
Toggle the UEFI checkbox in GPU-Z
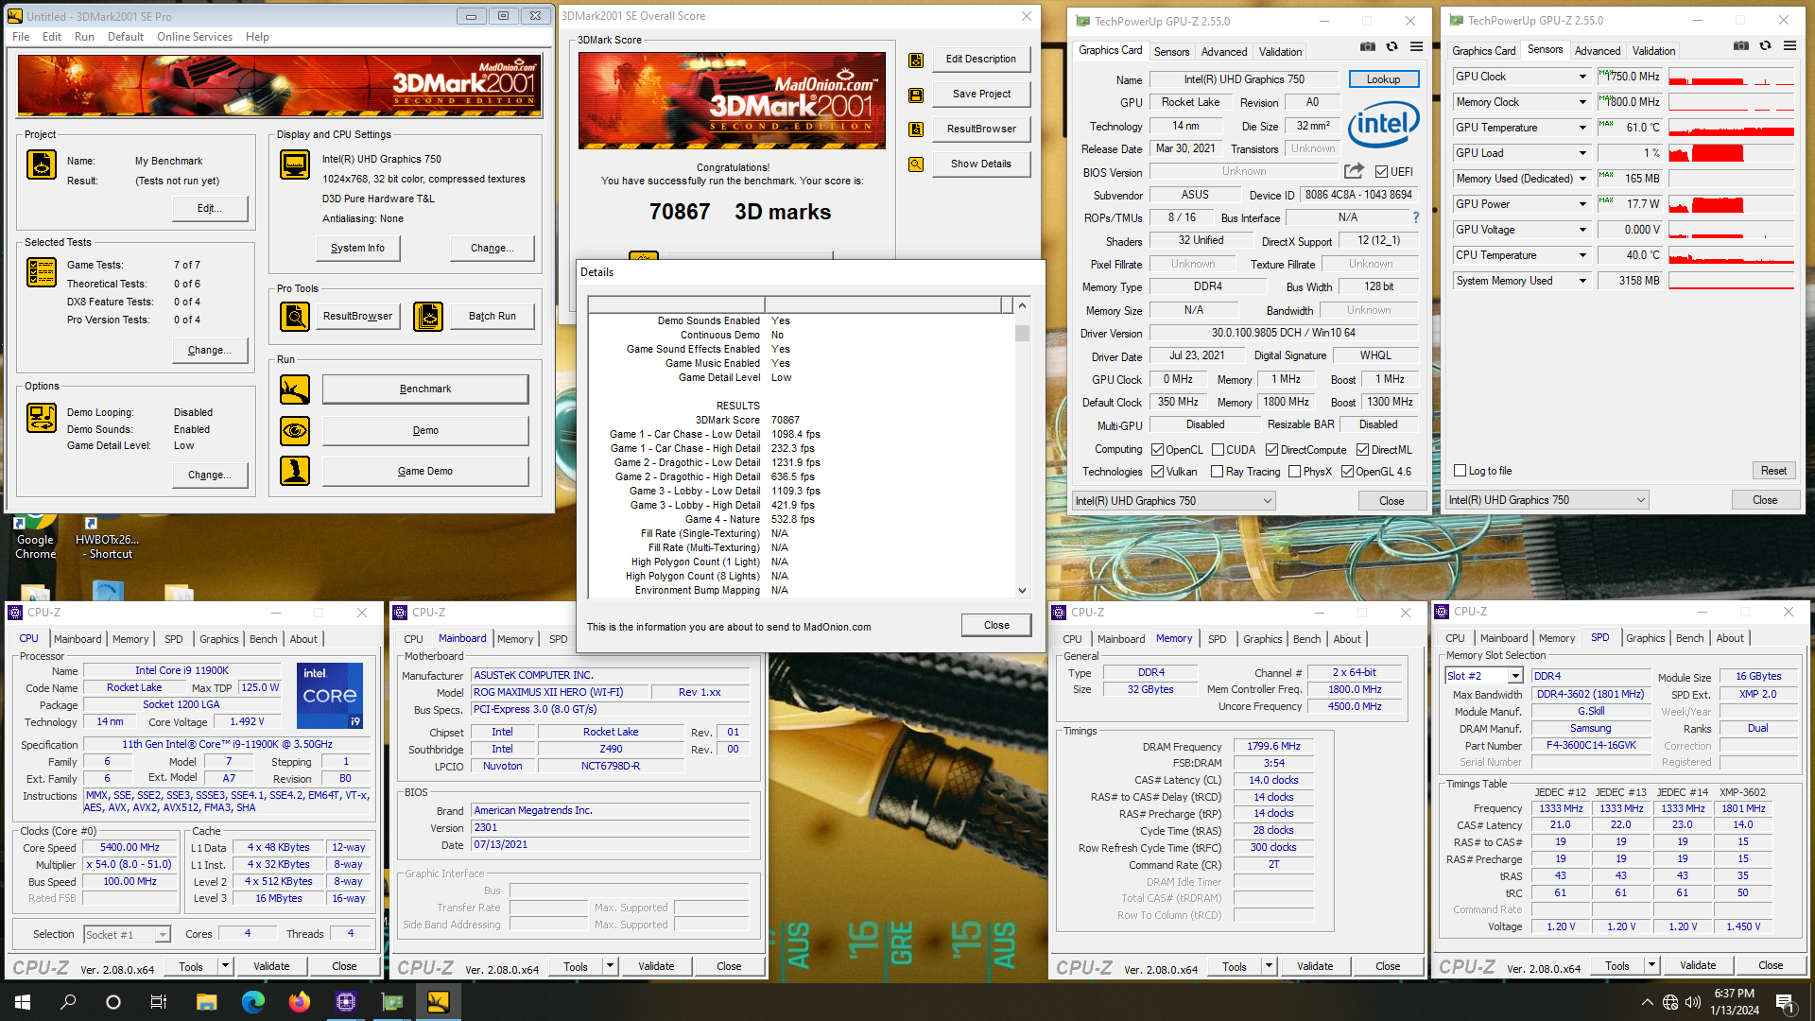(1381, 172)
